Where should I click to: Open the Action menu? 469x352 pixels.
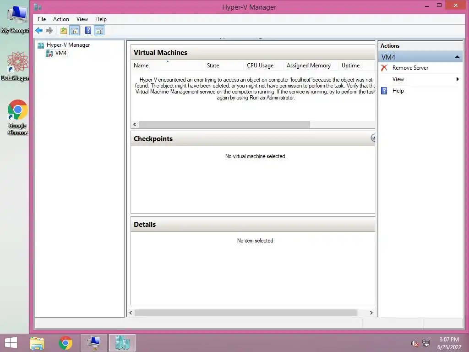[61, 19]
